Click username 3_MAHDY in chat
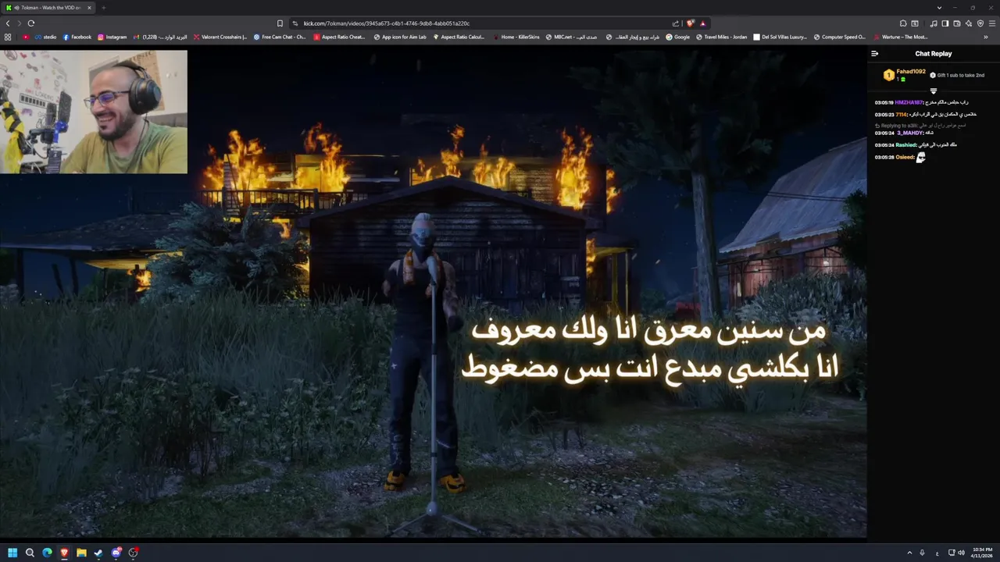The image size is (1000, 562). (x=909, y=133)
